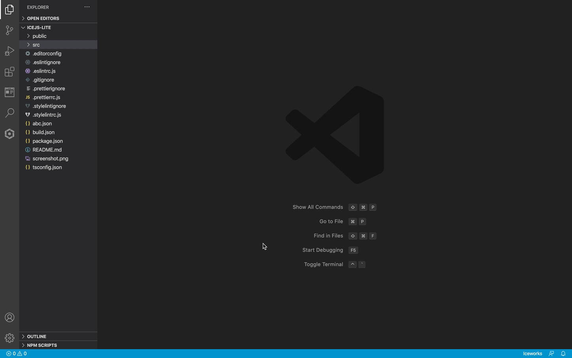
Task: Open the .prettierignore file
Action: [x=58, y=89]
